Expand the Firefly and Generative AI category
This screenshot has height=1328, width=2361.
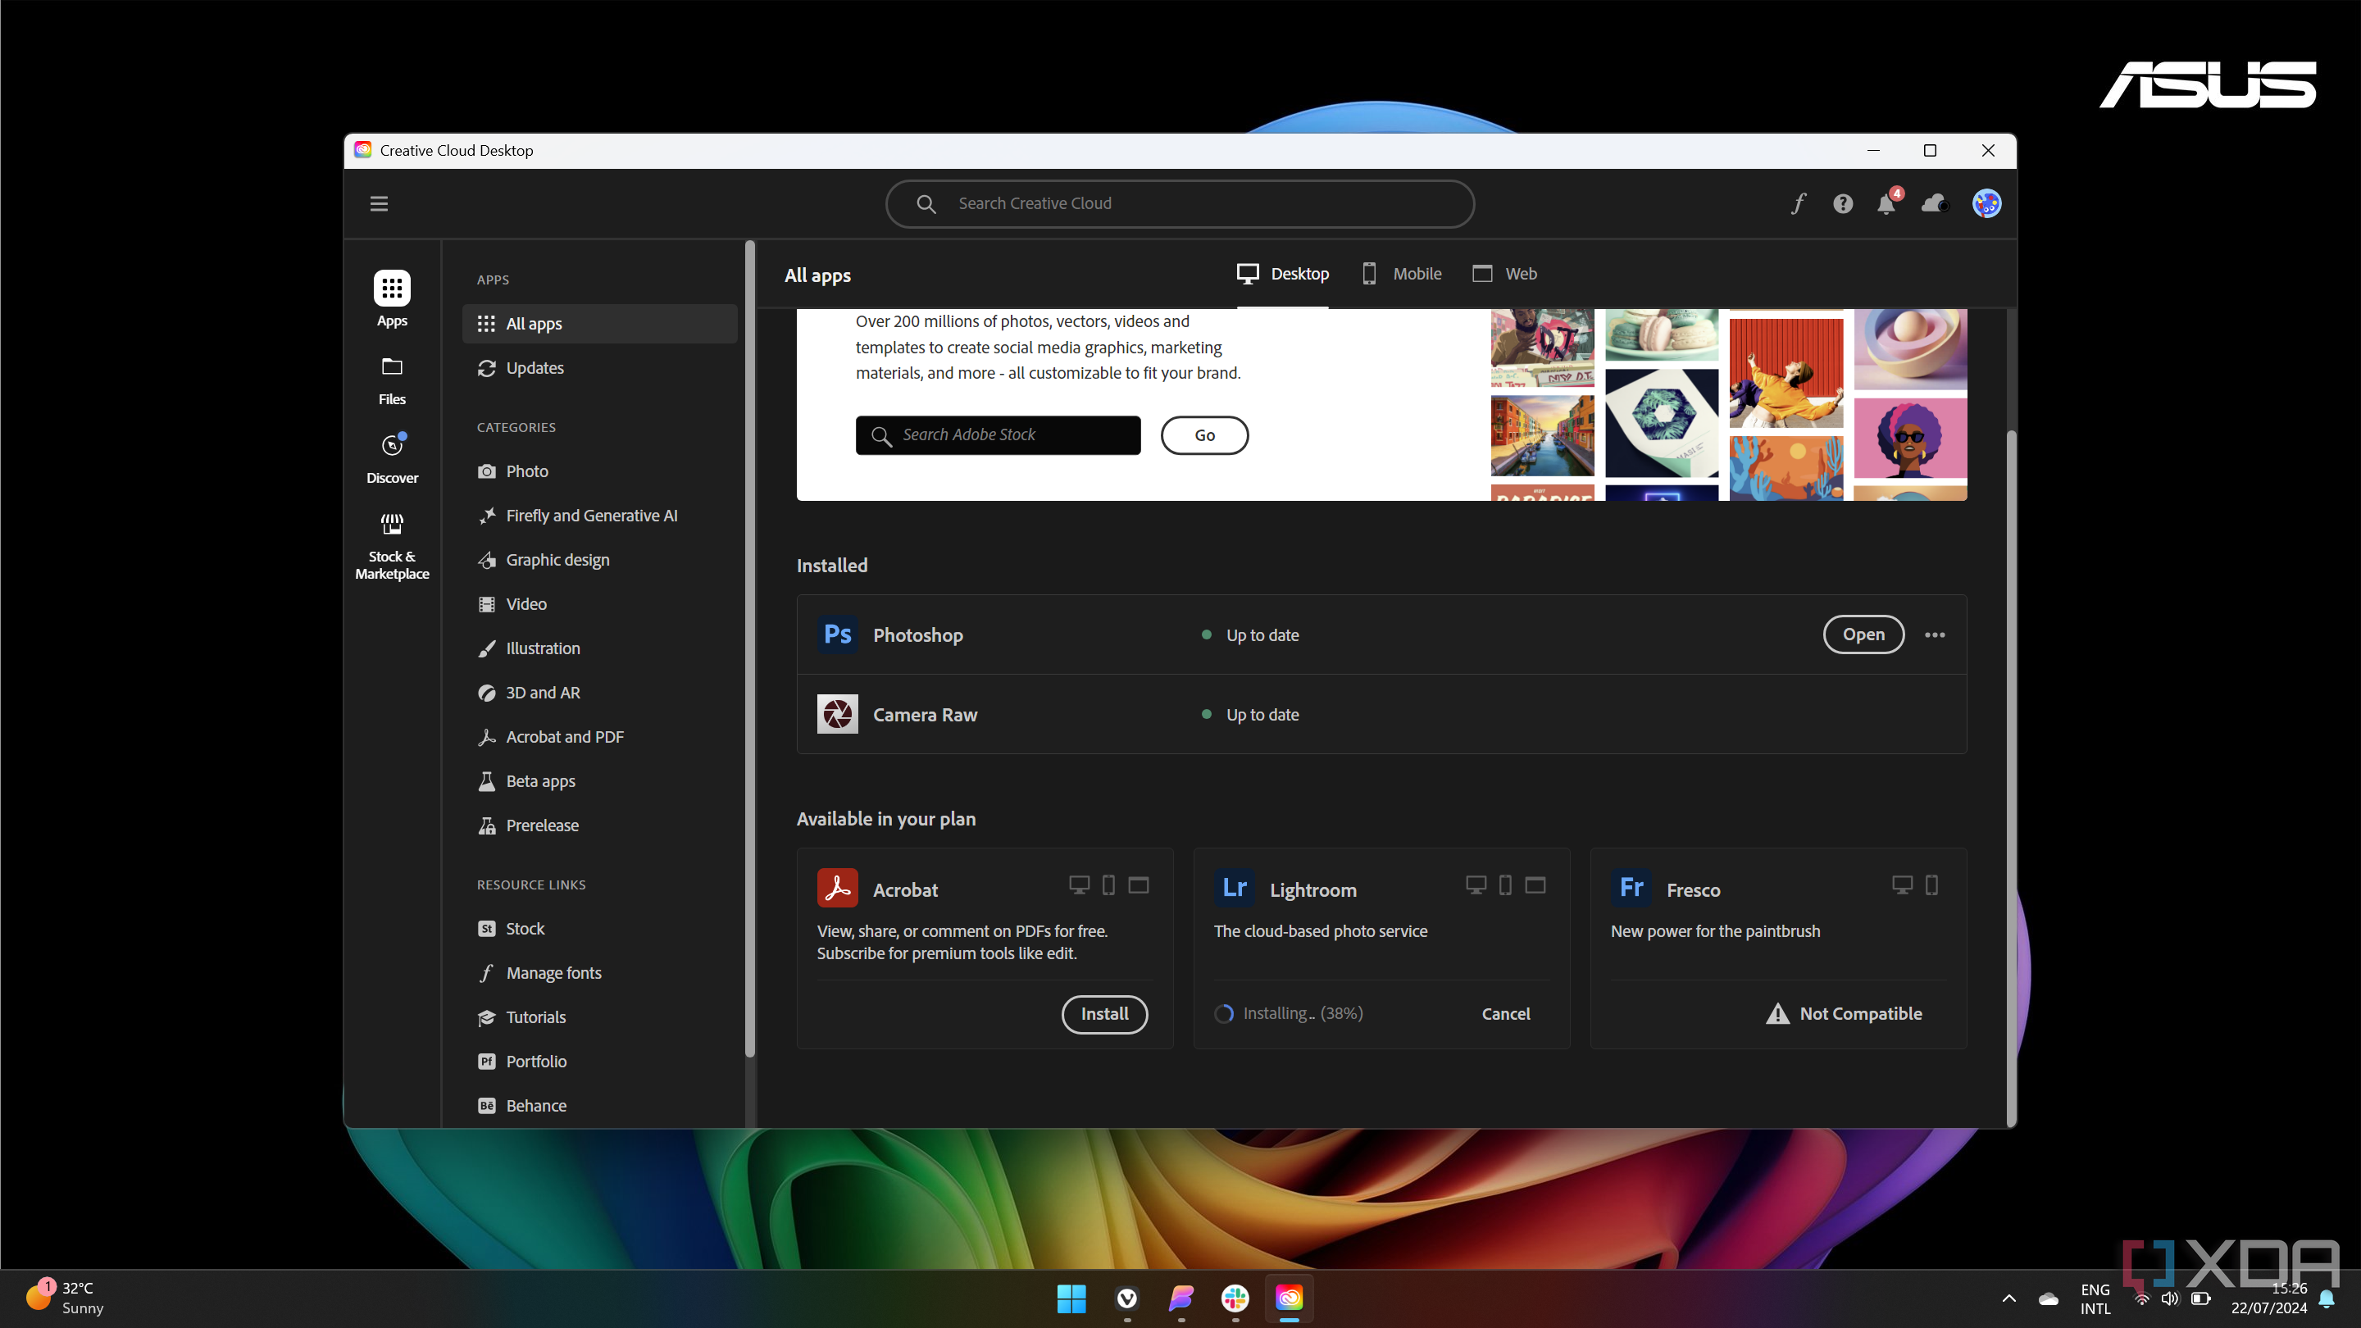(x=590, y=514)
